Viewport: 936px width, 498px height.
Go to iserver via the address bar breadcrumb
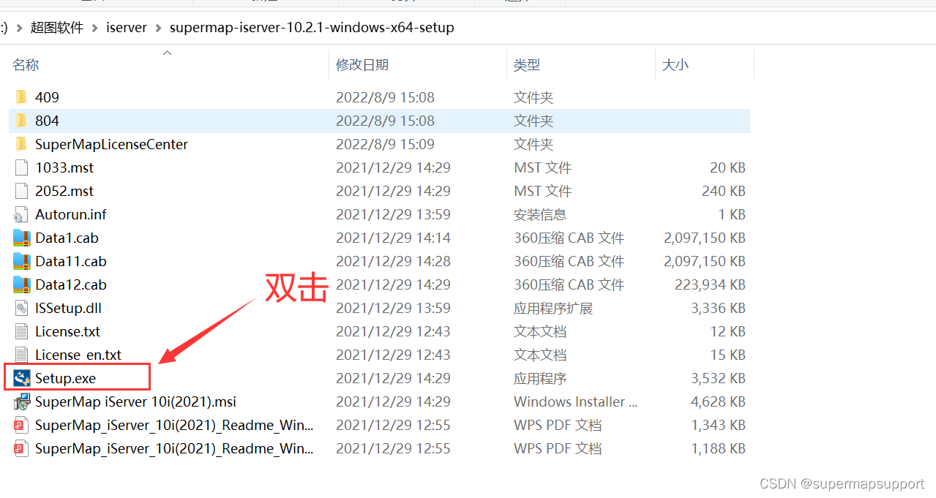point(126,27)
